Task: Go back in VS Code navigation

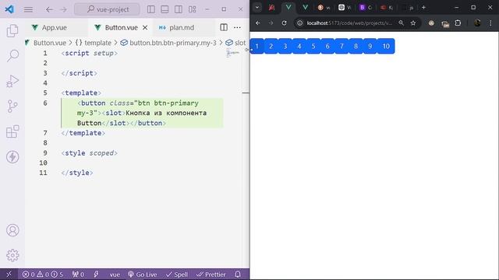Action: (49, 9)
